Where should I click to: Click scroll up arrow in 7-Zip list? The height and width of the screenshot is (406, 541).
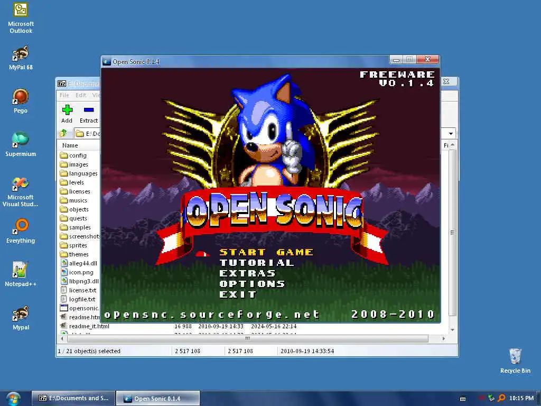click(452, 145)
